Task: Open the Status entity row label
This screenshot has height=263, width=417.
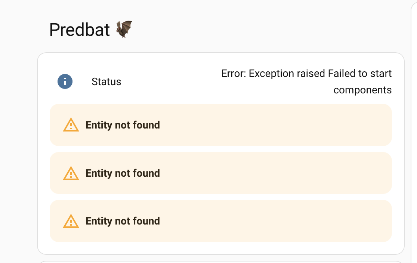Action: pos(106,82)
